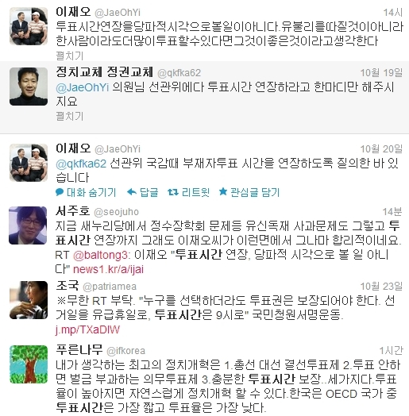Open the 10월 23일 tweet timestamp
This screenshot has height=416, width=409.
[381, 287]
